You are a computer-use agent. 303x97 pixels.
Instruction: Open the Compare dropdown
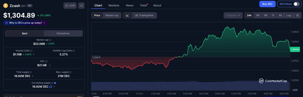click(x=233, y=15)
